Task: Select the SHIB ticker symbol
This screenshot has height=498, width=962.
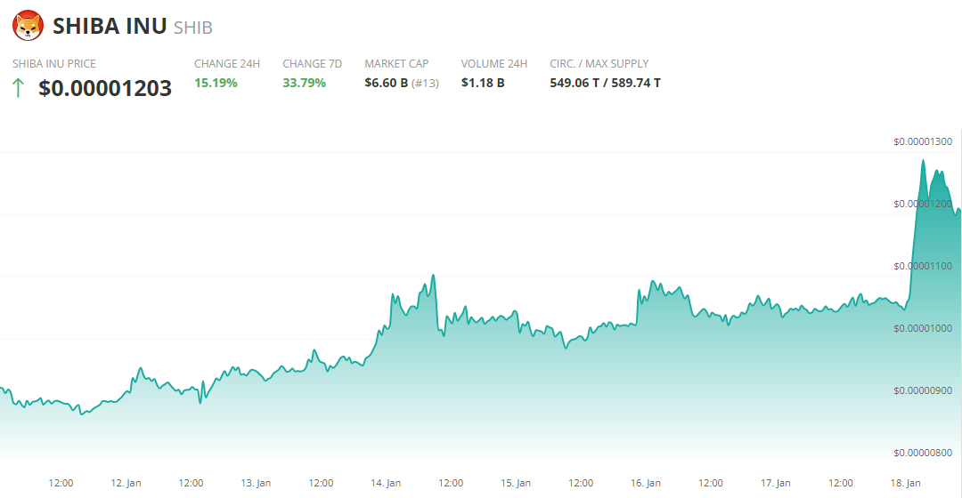Action: point(192,28)
